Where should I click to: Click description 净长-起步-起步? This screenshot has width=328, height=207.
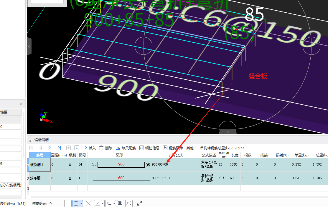click(207, 178)
